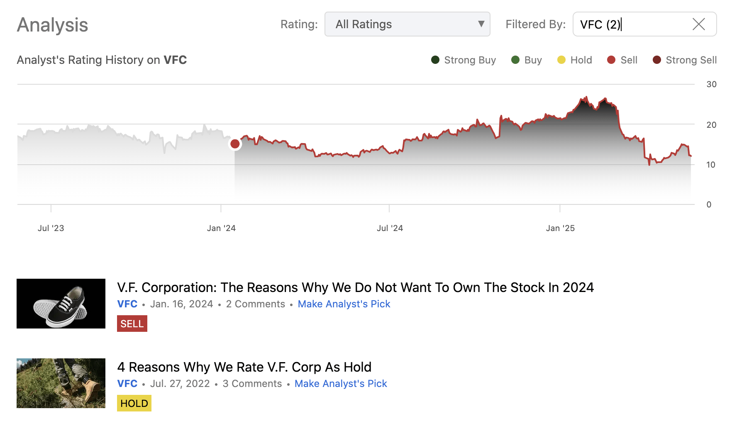Toggle Strong Buy legend dot
The image size is (732, 438).
pos(435,60)
